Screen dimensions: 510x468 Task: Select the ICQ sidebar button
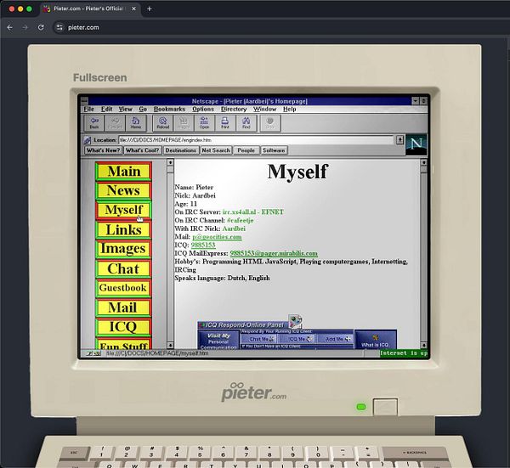123,327
